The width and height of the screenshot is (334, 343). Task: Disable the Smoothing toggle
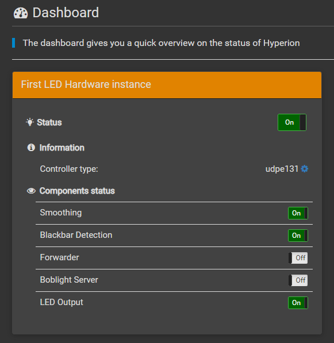click(298, 213)
